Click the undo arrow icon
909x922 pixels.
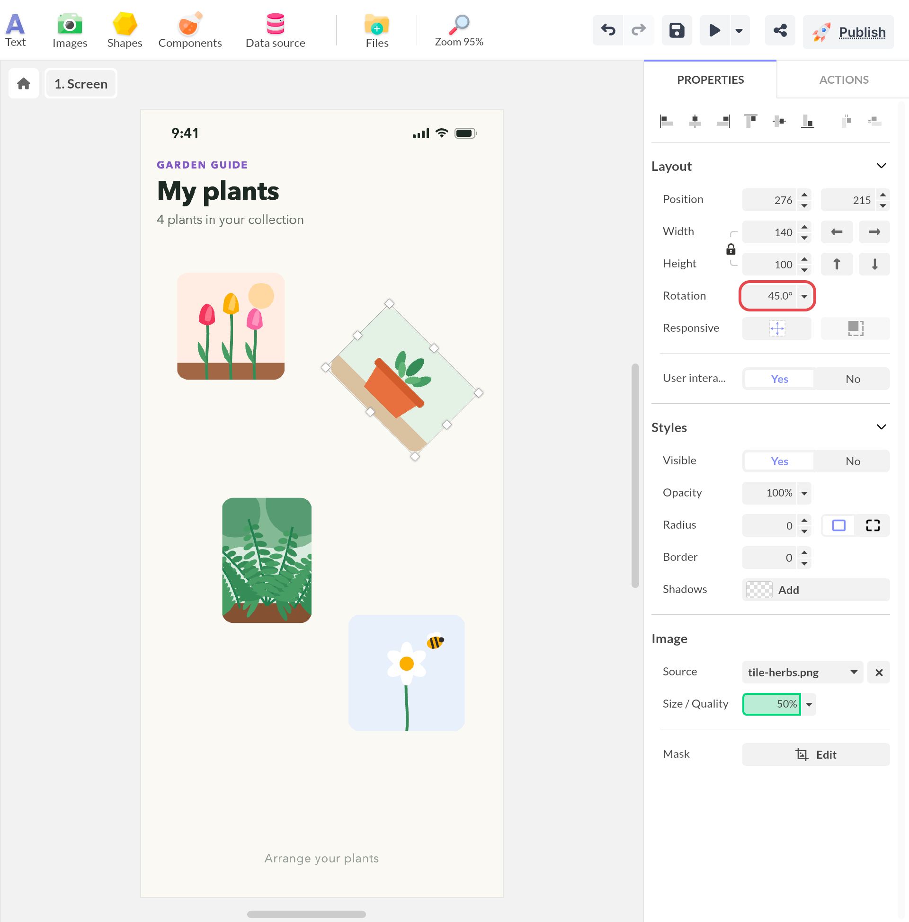coord(608,31)
